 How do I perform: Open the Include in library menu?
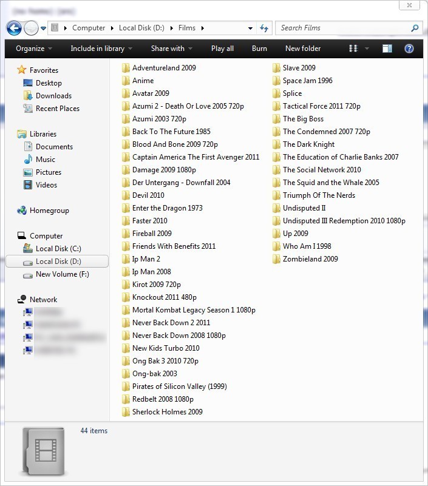[101, 49]
